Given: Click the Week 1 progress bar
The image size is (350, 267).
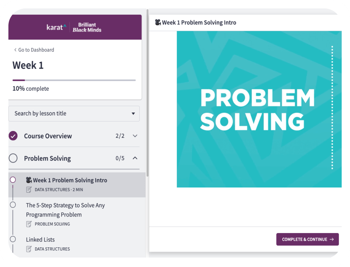Looking at the screenshot, I should tap(74, 80).
